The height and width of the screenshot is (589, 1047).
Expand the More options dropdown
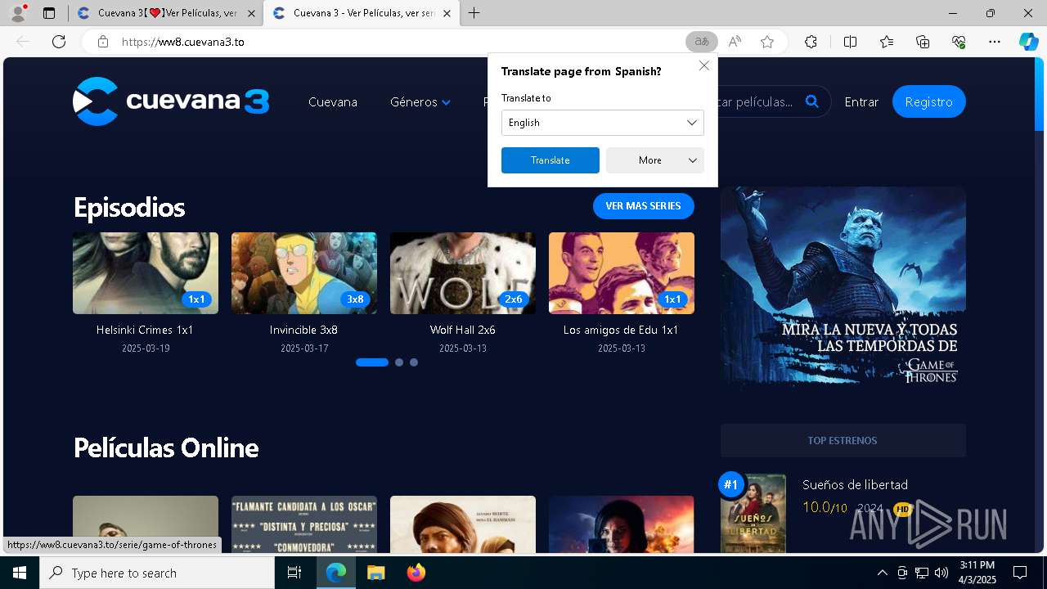[655, 160]
